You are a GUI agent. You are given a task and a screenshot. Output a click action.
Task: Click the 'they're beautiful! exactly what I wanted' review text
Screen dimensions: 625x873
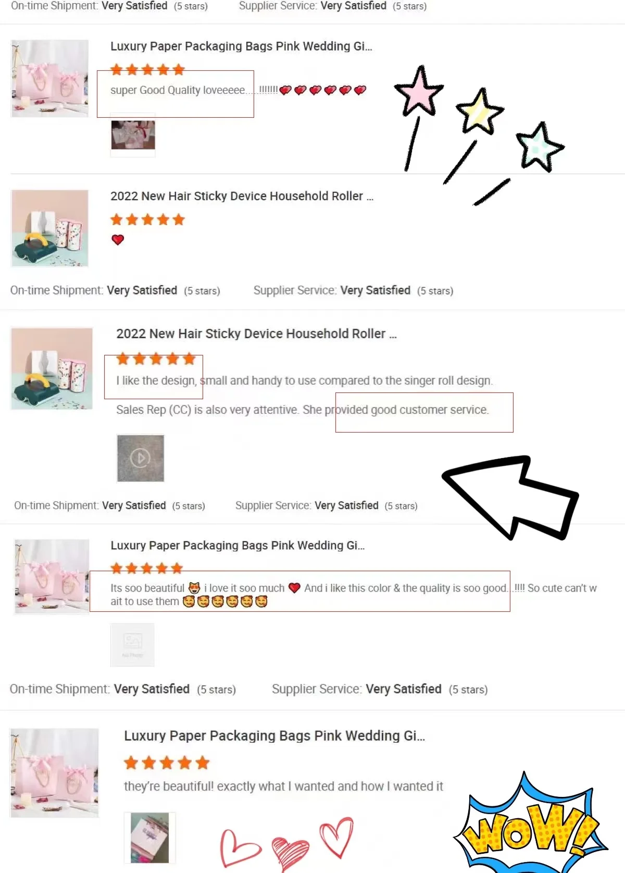[283, 786]
